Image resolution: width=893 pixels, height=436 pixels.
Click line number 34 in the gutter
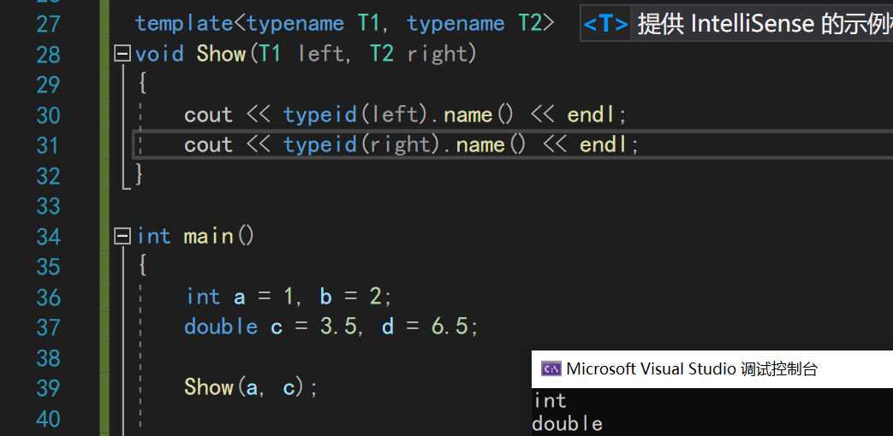(49, 237)
